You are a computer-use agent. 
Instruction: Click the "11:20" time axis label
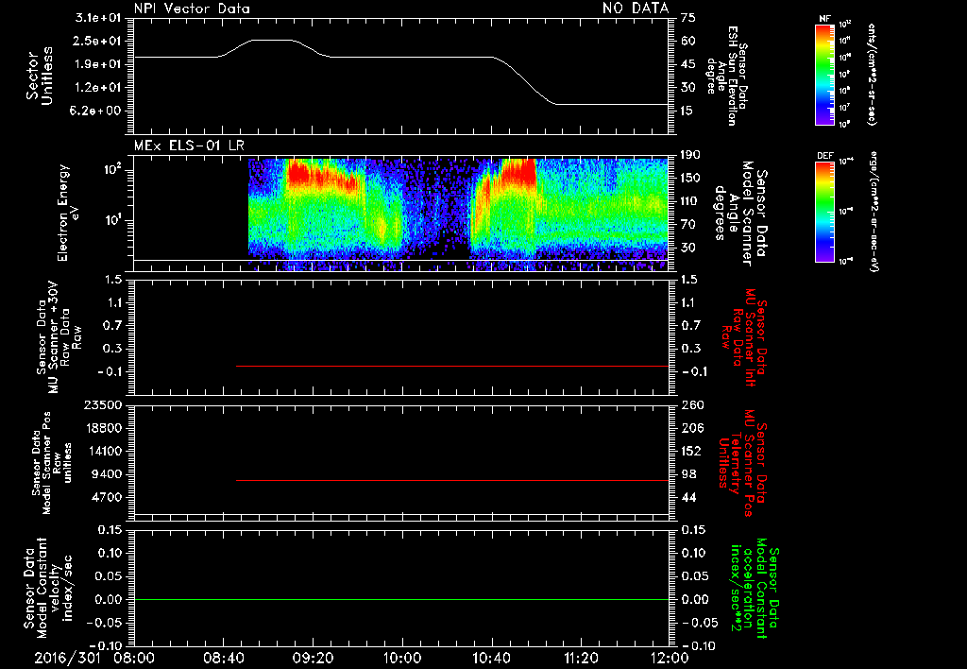(581, 658)
